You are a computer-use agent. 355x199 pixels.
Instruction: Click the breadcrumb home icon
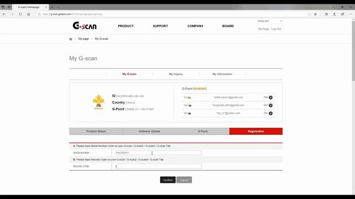pyautogui.click(x=70, y=39)
